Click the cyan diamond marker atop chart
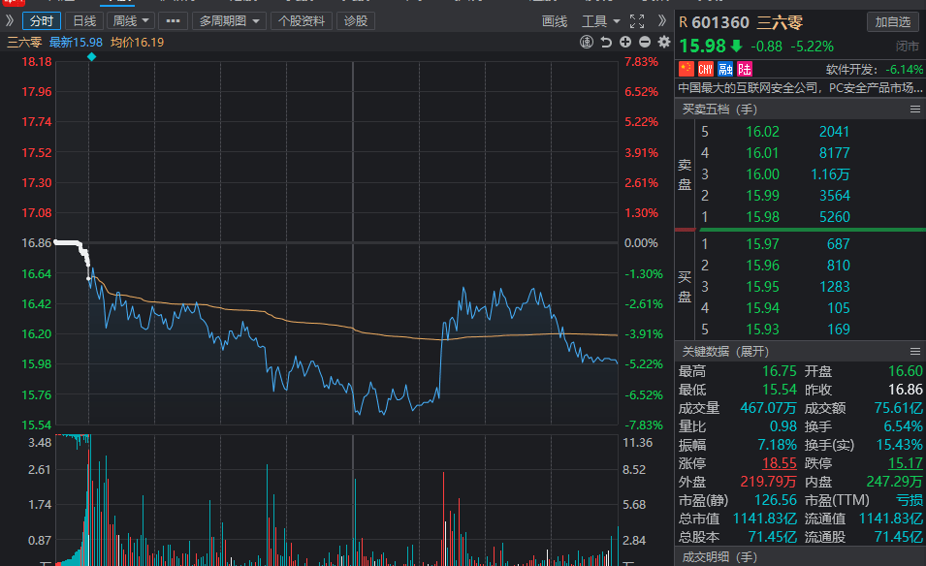 pos(91,56)
